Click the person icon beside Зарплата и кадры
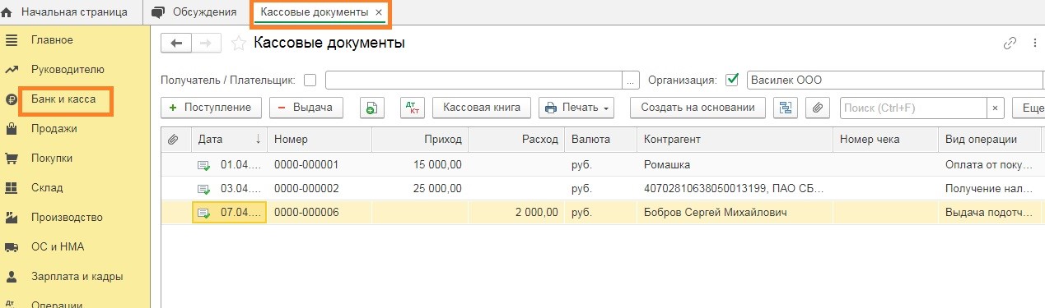Image resolution: width=1045 pixels, height=308 pixels. click(12, 276)
